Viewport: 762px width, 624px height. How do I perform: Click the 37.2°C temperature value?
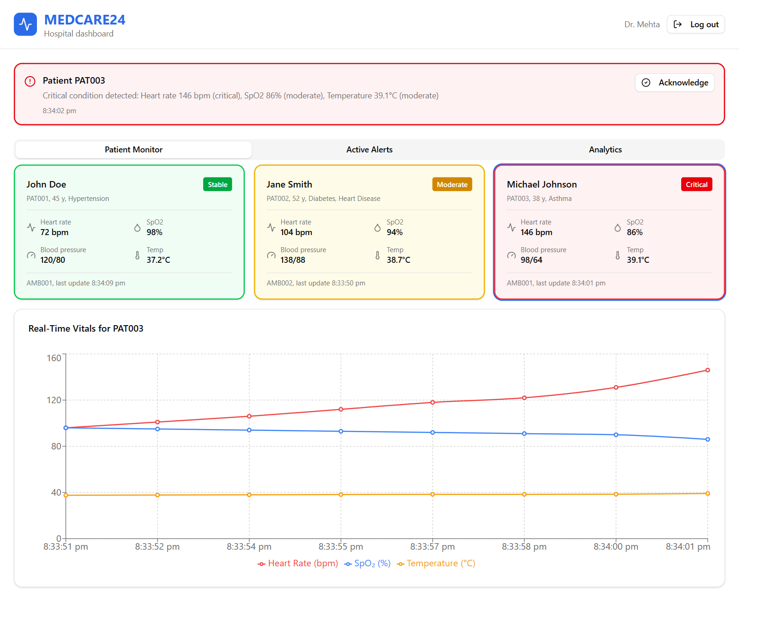coord(158,260)
